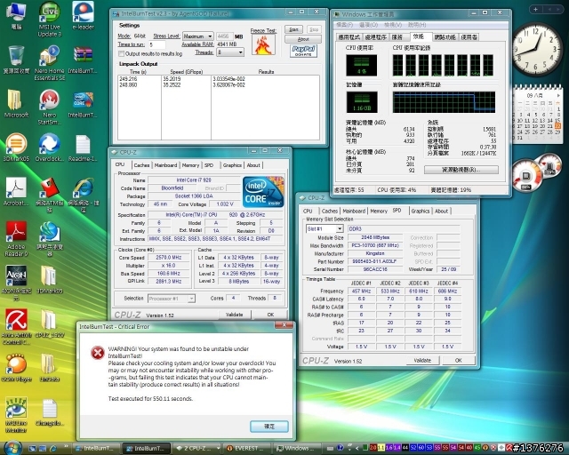The width and height of the screenshot is (569, 455).
Task: Open 檔案(F) menu in Task Manager
Action: pyautogui.click(x=344, y=25)
